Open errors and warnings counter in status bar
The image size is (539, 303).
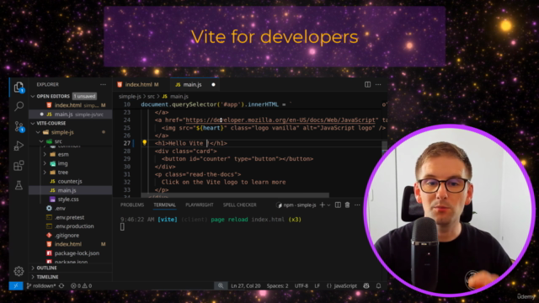click(82, 286)
